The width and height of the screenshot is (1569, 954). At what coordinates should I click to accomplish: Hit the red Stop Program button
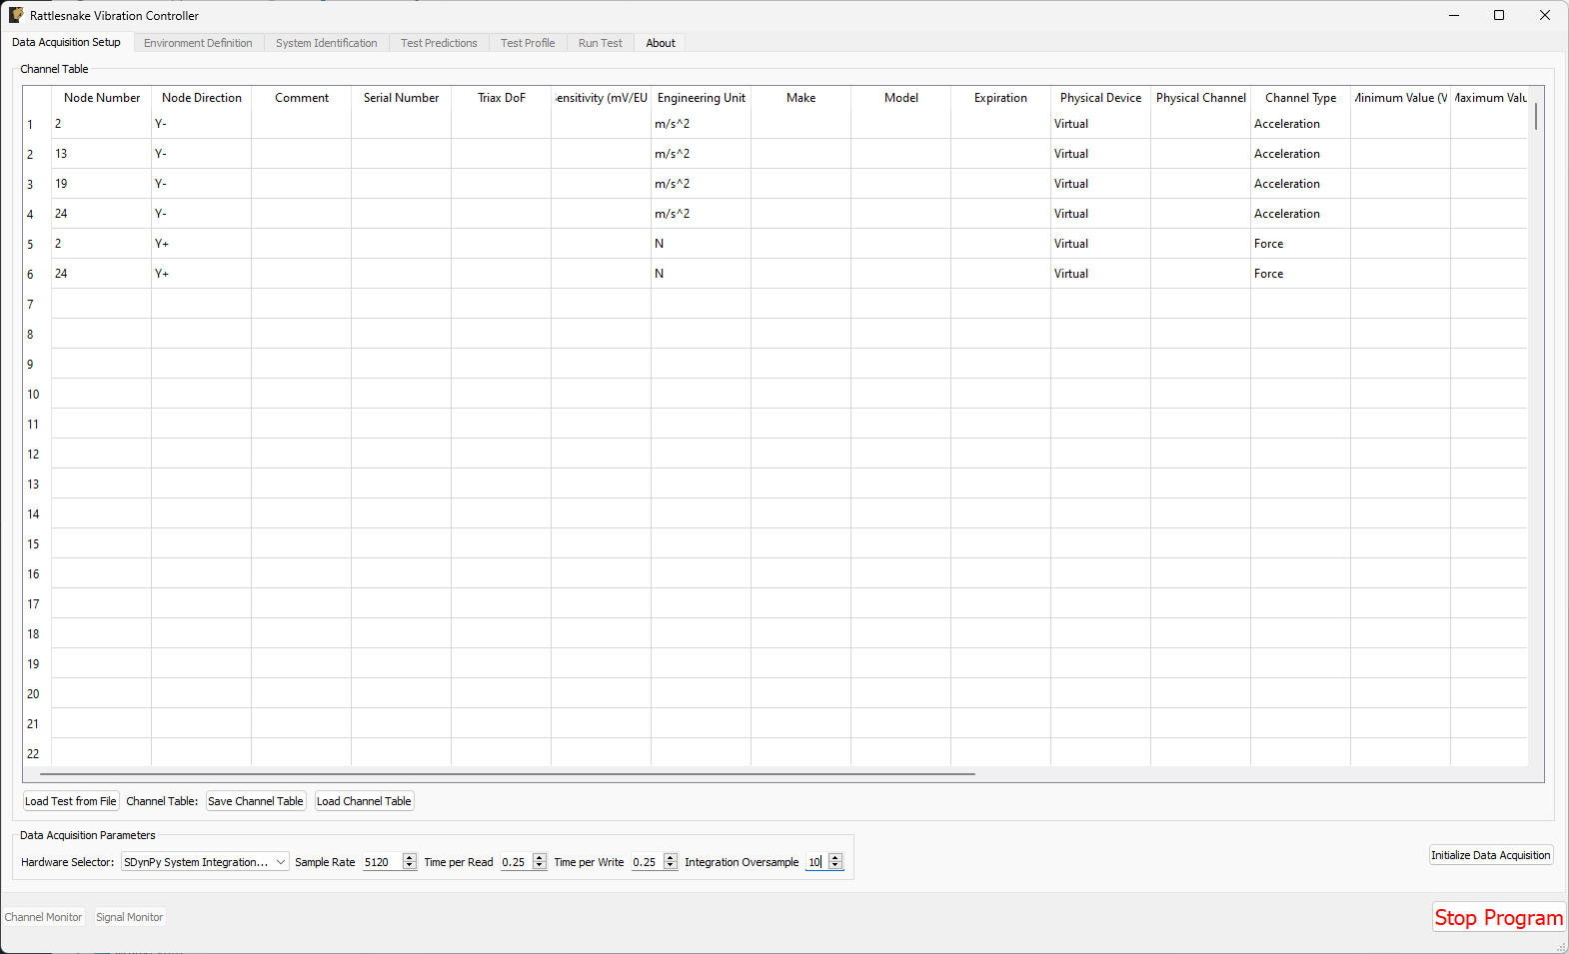tap(1498, 917)
